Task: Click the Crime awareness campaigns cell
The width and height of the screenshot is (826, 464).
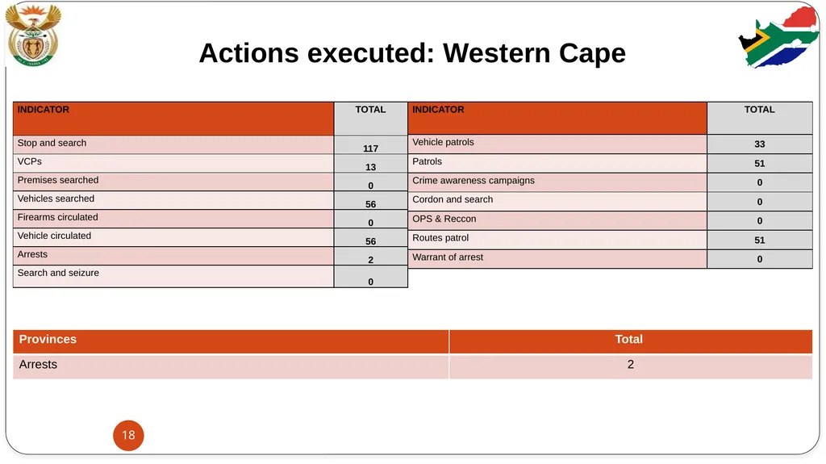Action: click(x=557, y=182)
